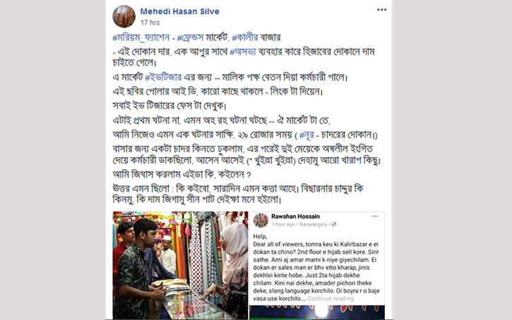The image size is (512, 320).
Task: Open the lights image below shared post
Action: 317,312
